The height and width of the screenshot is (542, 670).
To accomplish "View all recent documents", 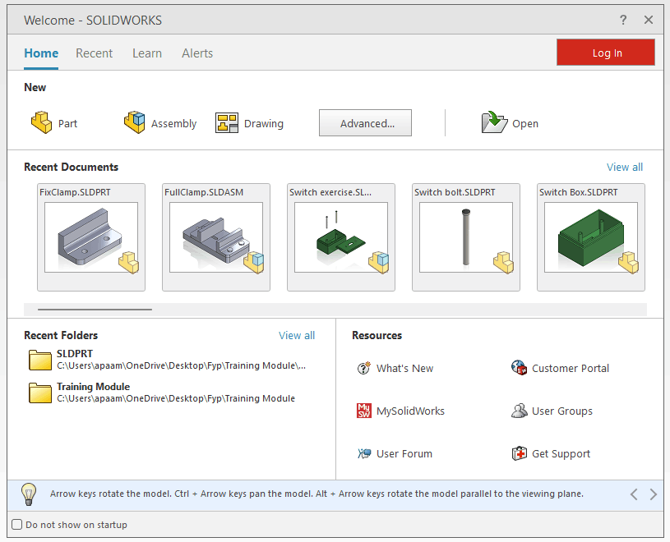I will point(624,167).
